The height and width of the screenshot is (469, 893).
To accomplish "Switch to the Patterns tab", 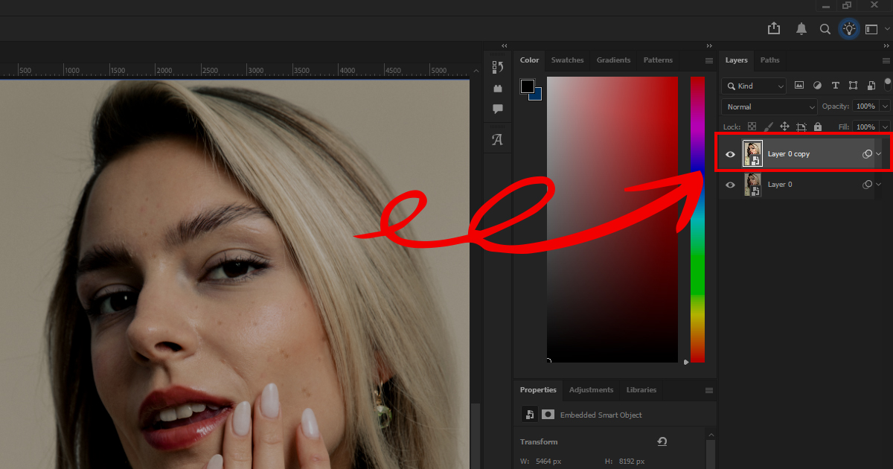I will coord(658,60).
